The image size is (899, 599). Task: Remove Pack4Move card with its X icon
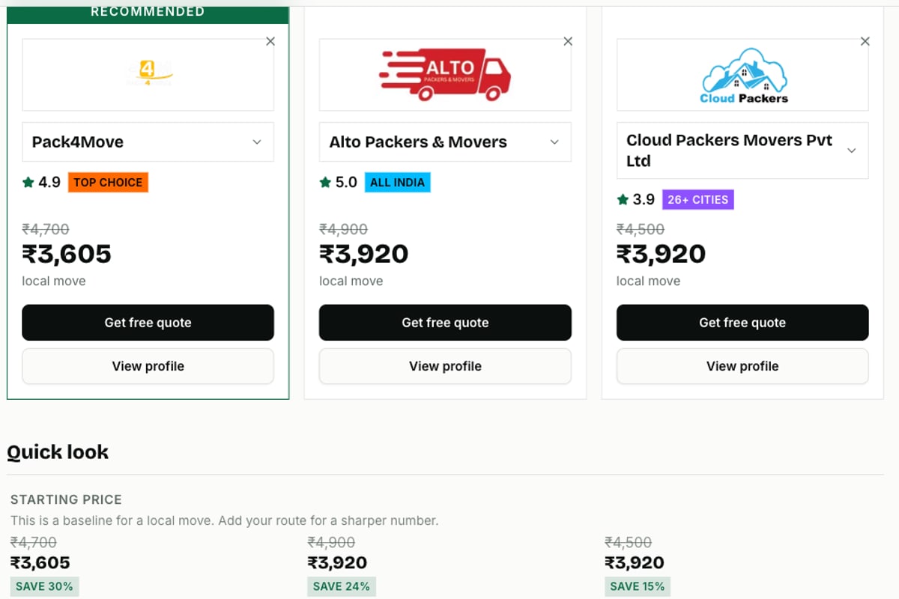[270, 41]
